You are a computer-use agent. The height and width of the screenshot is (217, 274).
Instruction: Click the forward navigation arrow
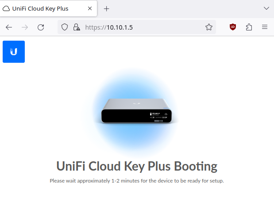pyautogui.click(x=25, y=27)
